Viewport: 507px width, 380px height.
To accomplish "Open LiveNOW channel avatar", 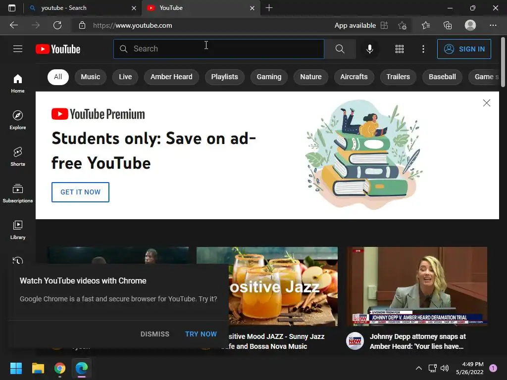I will click(x=355, y=341).
